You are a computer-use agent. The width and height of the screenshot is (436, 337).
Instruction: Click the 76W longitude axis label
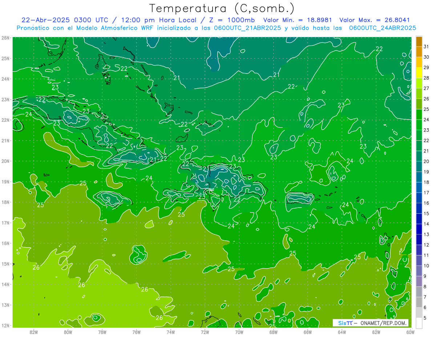pos(136,332)
